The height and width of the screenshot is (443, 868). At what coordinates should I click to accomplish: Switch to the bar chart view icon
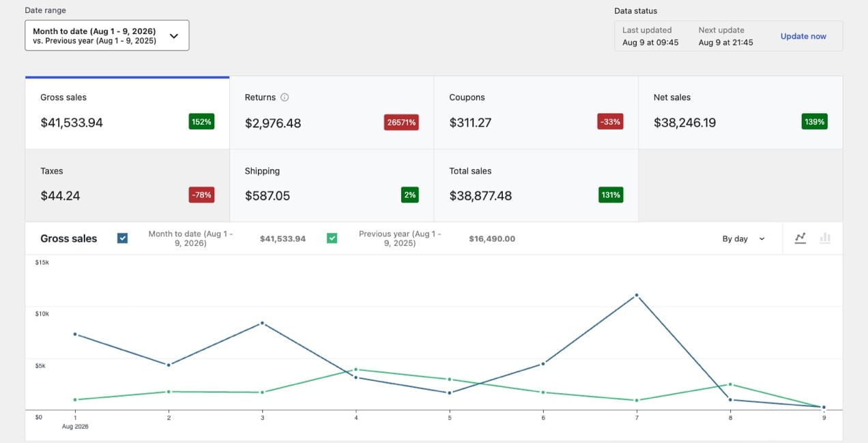825,239
